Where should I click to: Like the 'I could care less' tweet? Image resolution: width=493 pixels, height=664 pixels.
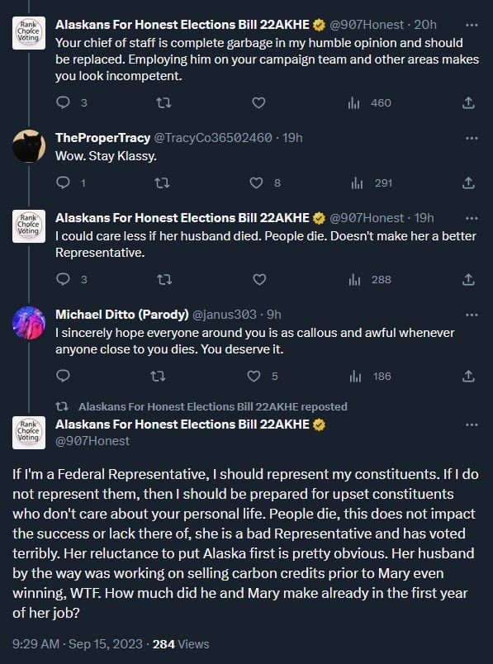coord(258,280)
